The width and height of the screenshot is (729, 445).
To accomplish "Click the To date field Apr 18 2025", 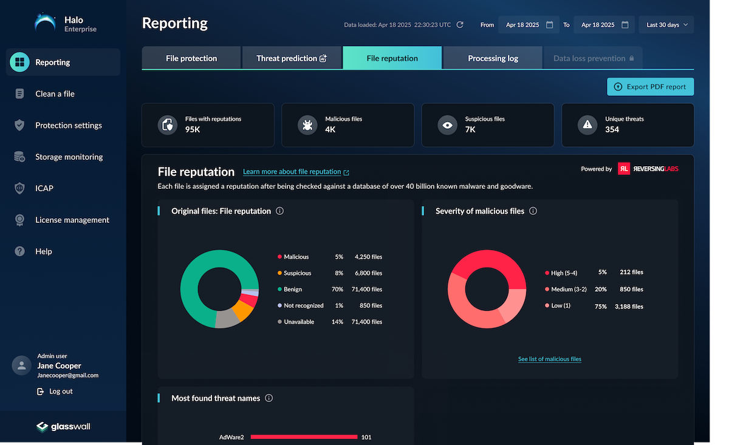I will coord(604,25).
